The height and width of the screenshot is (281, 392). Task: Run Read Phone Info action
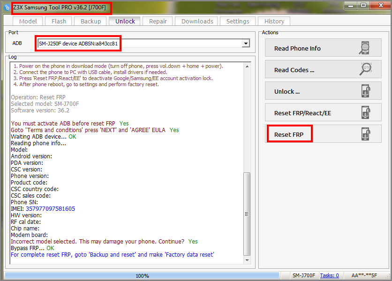[x=323, y=48]
